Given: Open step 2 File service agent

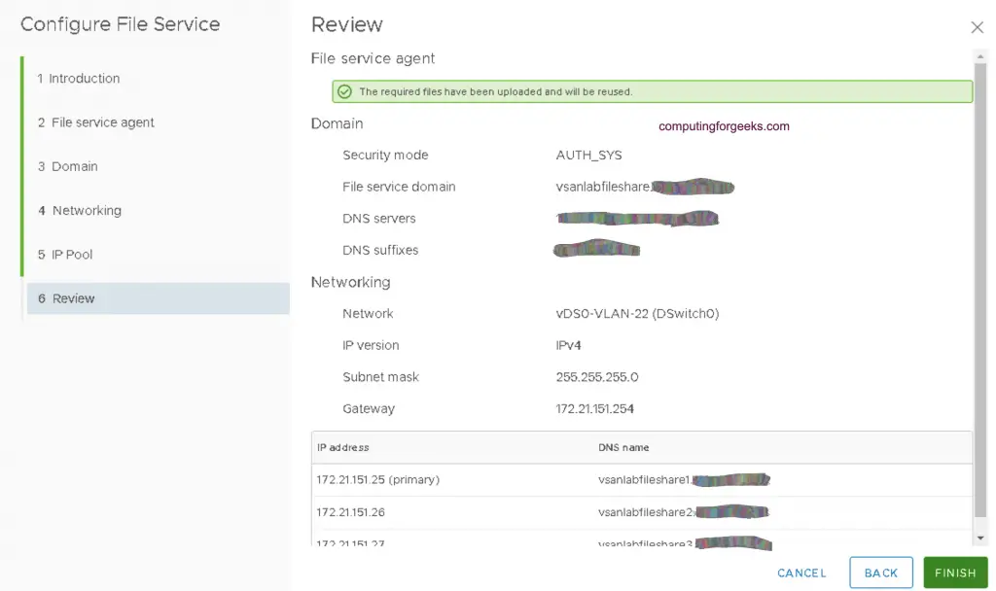Looking at the screenshot, I should (x=95, y=122).
